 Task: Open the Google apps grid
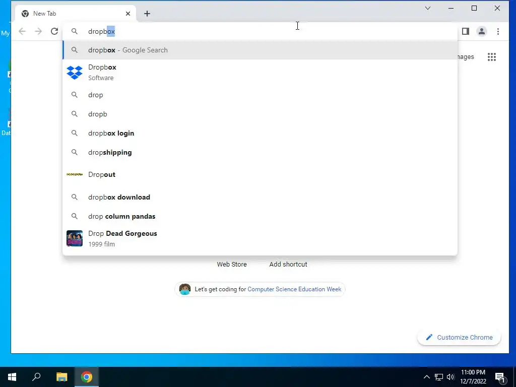tap(492, 57)
